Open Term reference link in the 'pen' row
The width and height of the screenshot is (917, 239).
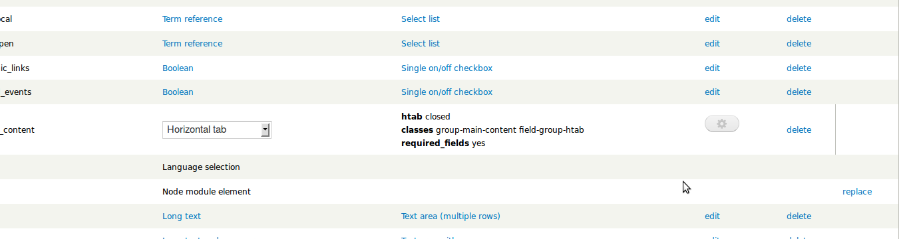tap(192, 44)
